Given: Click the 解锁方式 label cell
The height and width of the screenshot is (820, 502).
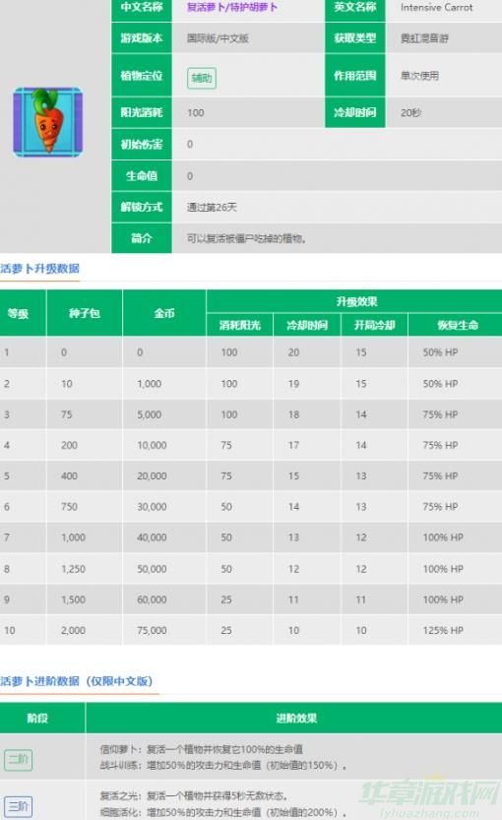Looking at the screenshot, I should [142, 207].
